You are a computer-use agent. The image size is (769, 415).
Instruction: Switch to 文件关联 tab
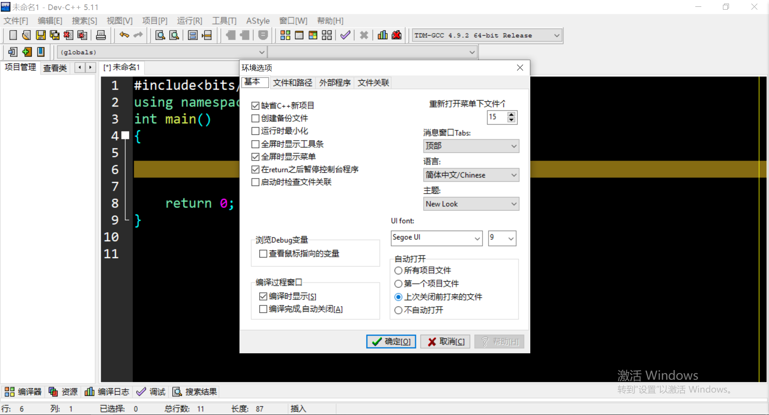(x=373, y=83)
